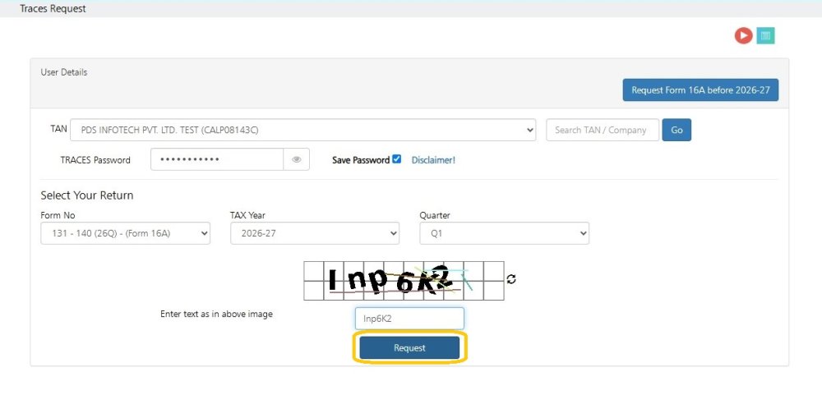Play the red video tutorial icon

[743, 35]
